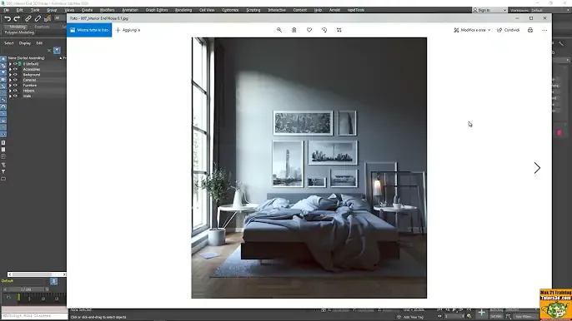Open the Modifiers menu
The width and height of the screenshot is (572, 321).
[108, 10]
